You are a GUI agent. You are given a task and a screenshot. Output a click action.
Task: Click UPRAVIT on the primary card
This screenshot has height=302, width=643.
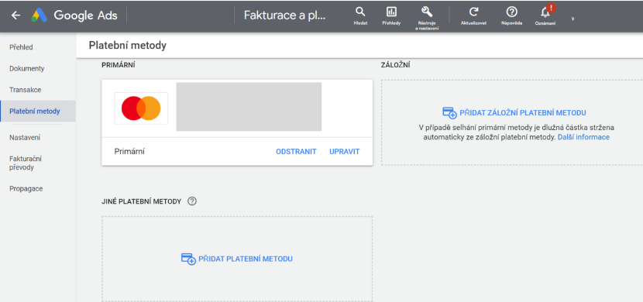point(345,152)
